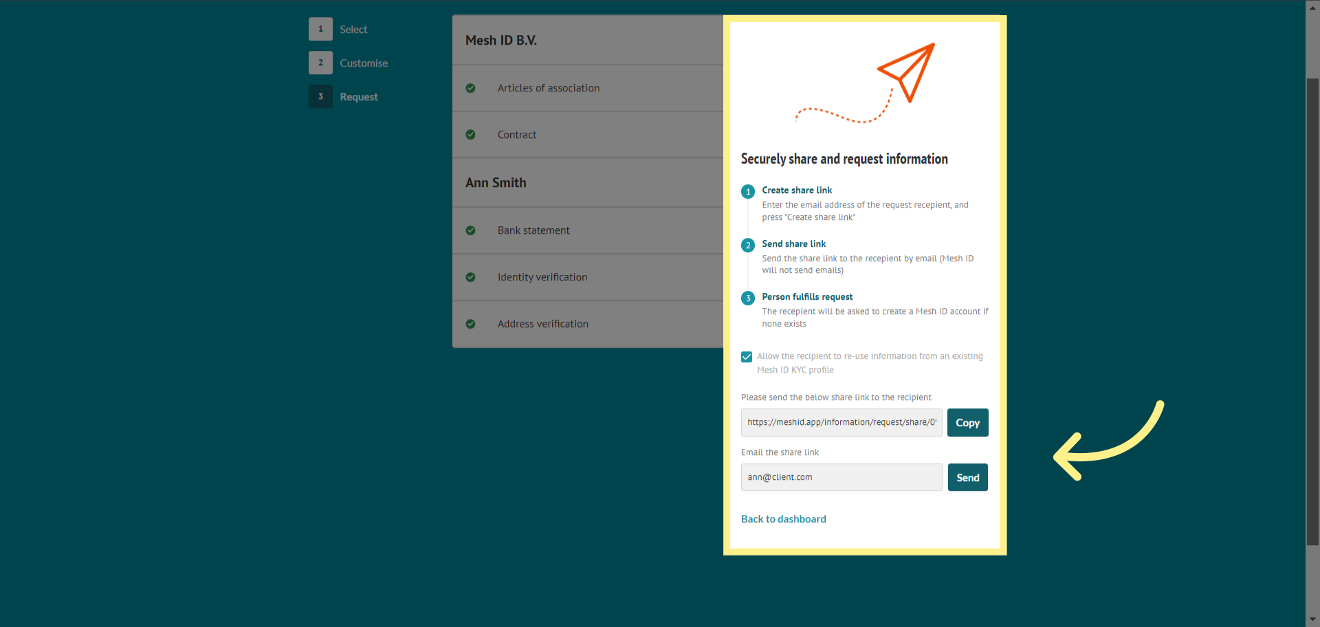
Task: Click the Person fulfills request step title
Action: coord(807,297)
